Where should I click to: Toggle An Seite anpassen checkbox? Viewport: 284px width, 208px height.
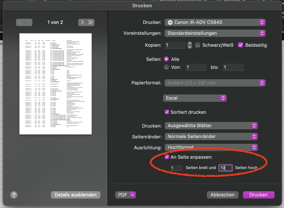[167, 157]
